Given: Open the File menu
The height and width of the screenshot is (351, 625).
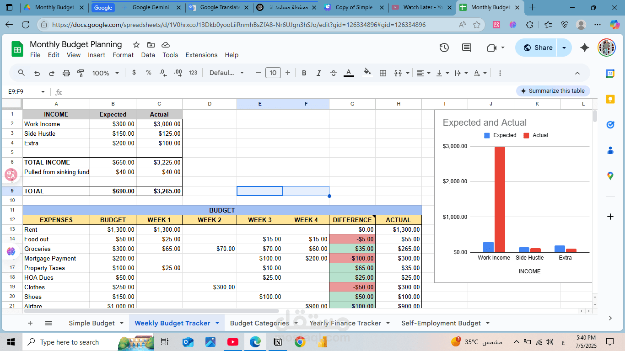Looking at the screenshot, I should coord(35,55).
